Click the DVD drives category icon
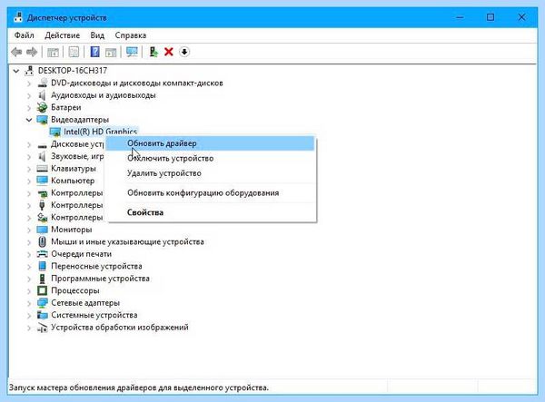The width and height of the screenshot is (545, 402). (43, 83)
